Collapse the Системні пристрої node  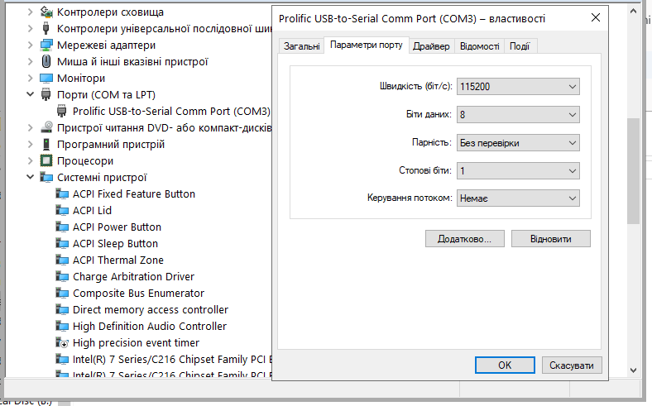30,177
